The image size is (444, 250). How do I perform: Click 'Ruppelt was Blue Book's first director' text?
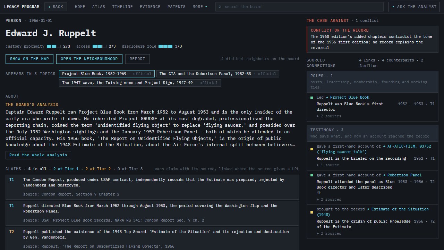[350, 107]
